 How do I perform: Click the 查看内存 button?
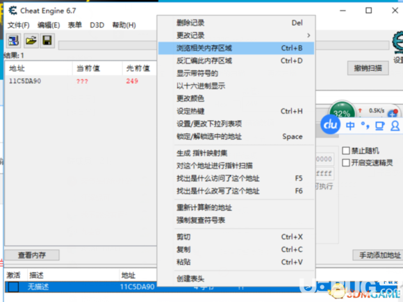pos(32,255)
